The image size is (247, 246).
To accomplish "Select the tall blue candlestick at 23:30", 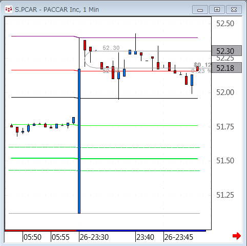I will (79, 141).
